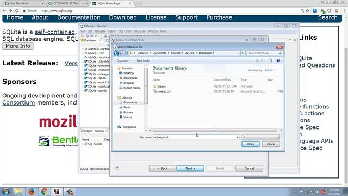This screenshot has width=348, height=196.
Task: Click Back in the connection wizard
Action: coord(163,168)
